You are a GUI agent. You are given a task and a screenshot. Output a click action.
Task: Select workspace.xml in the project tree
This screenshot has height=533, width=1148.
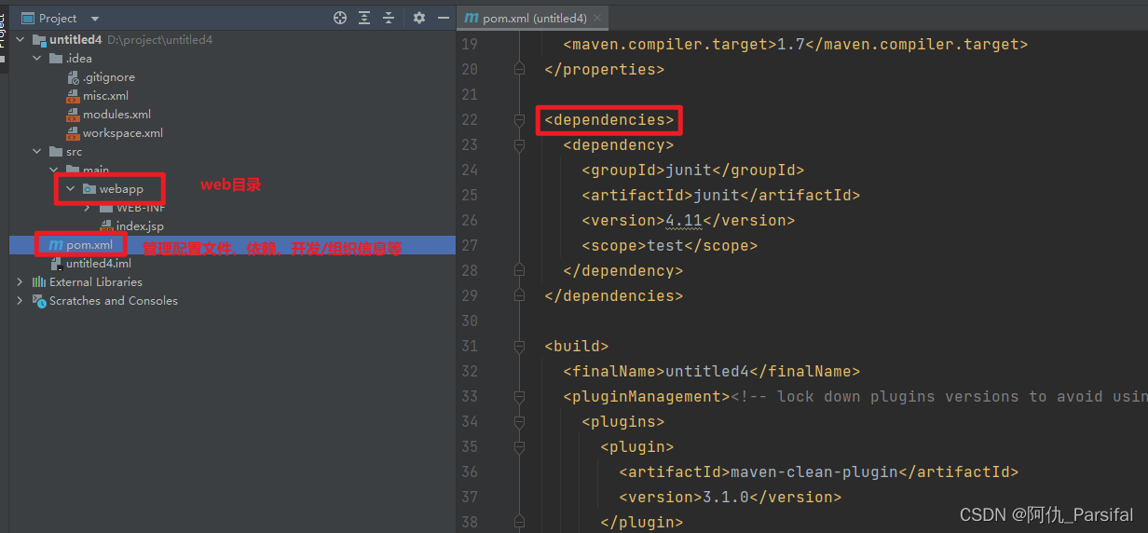[122, 133]
